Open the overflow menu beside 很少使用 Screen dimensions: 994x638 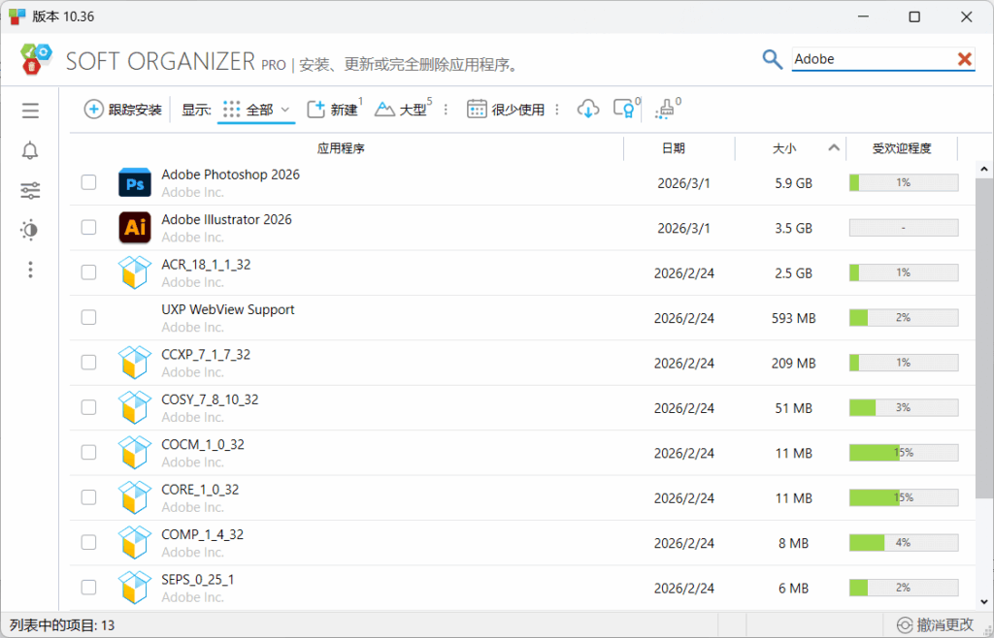pos(556,110)
